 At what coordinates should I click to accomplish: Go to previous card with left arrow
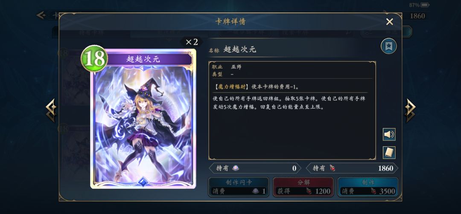tap(51, 110)
